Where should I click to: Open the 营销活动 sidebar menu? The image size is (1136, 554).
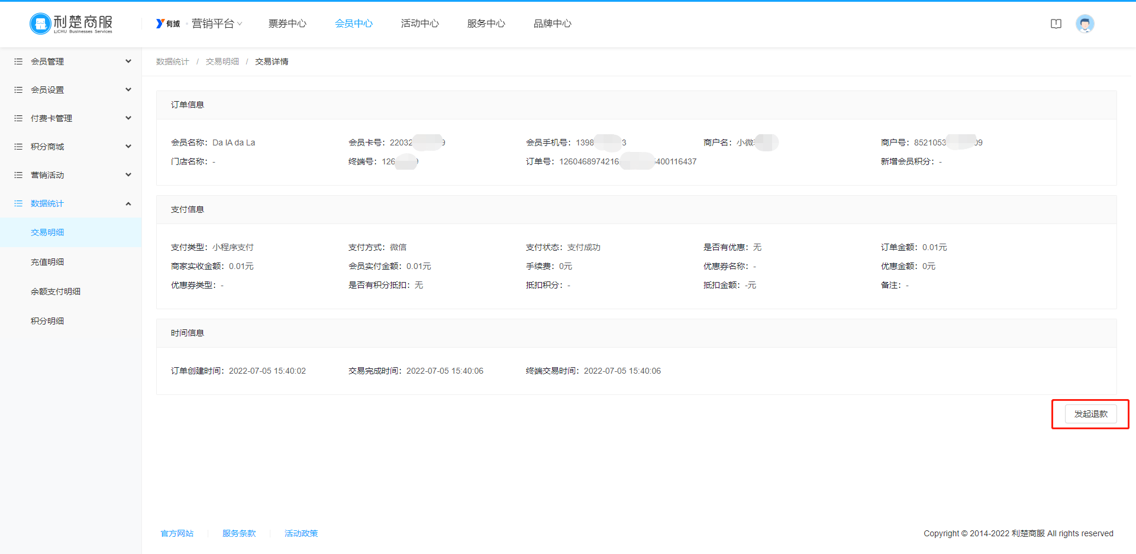coord(71,175)
